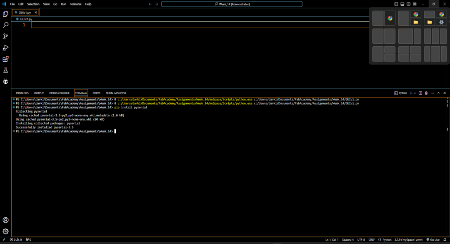Open the Explorer view in activity bar
Screen dimensions: 450x244
(5, 14)
